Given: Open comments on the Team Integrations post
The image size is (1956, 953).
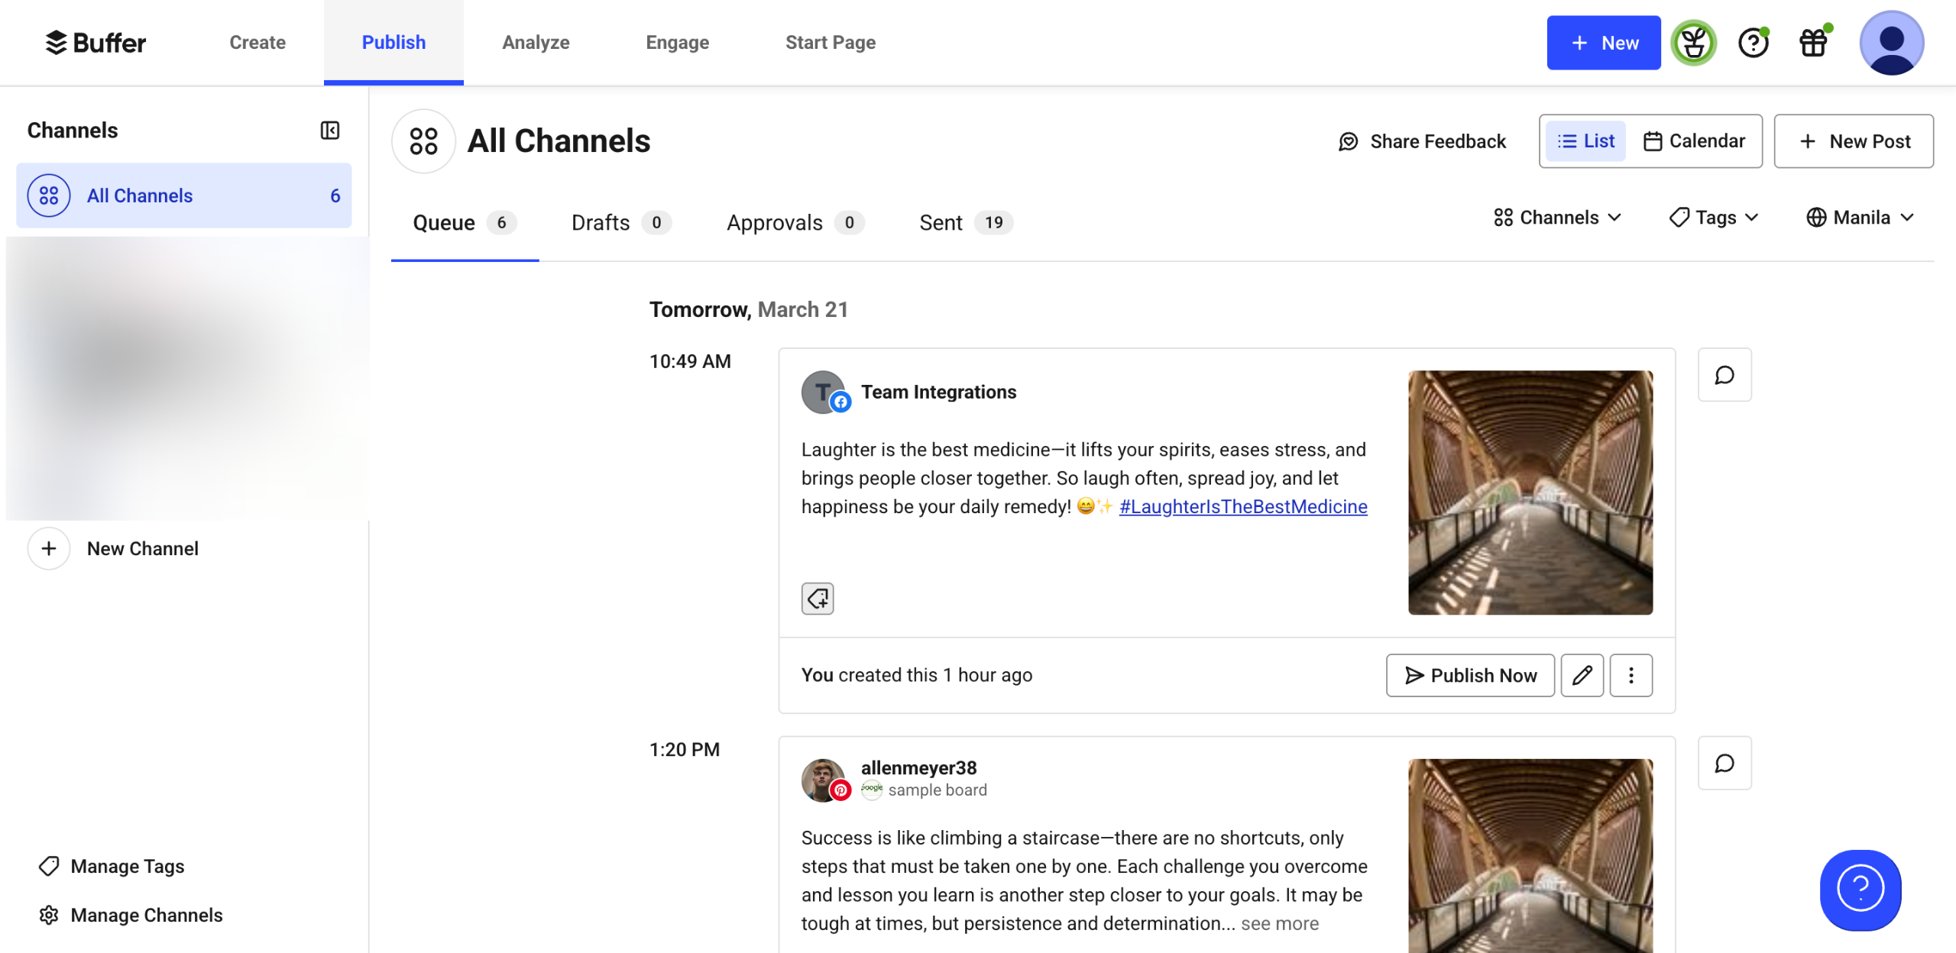Looking at the screenshot, I should pos(1724,375).
